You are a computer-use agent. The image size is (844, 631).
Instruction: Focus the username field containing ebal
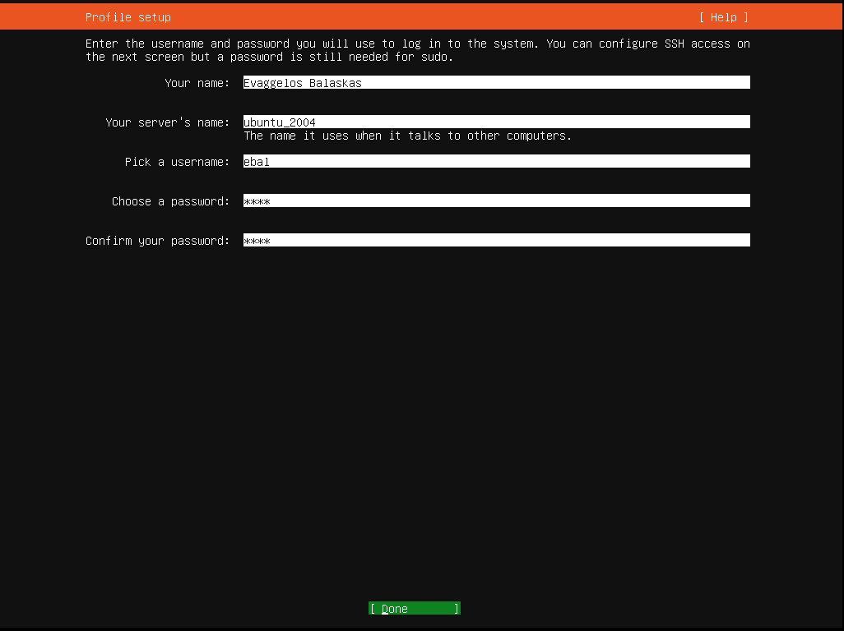point(494,161)
